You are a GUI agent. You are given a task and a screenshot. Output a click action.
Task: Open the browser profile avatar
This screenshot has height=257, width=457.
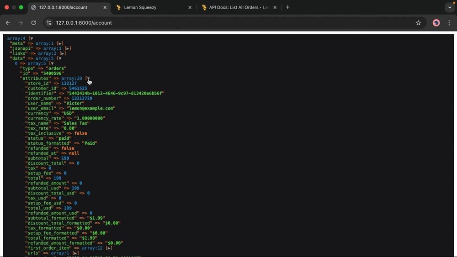pos(436,23)
